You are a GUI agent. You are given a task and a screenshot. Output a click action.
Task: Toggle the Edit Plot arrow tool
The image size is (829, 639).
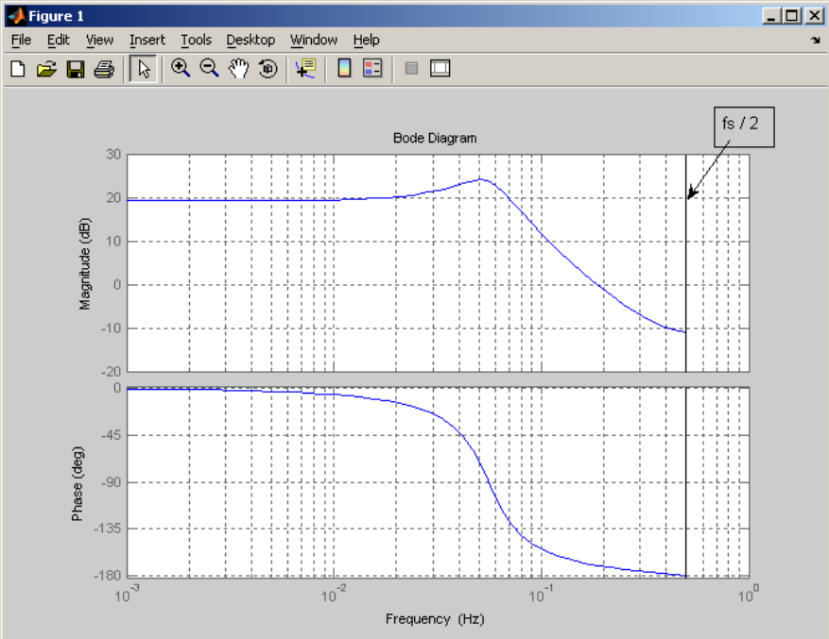(144, 69)
